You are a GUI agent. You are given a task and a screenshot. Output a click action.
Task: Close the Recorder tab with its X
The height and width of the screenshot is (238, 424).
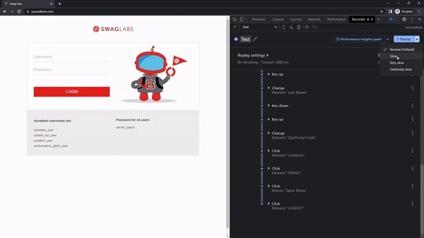pyautogui.click(x=372, y=19)
